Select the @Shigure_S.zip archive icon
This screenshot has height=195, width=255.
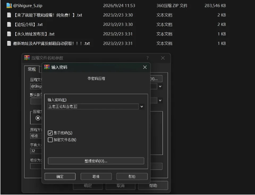(9, 6)
